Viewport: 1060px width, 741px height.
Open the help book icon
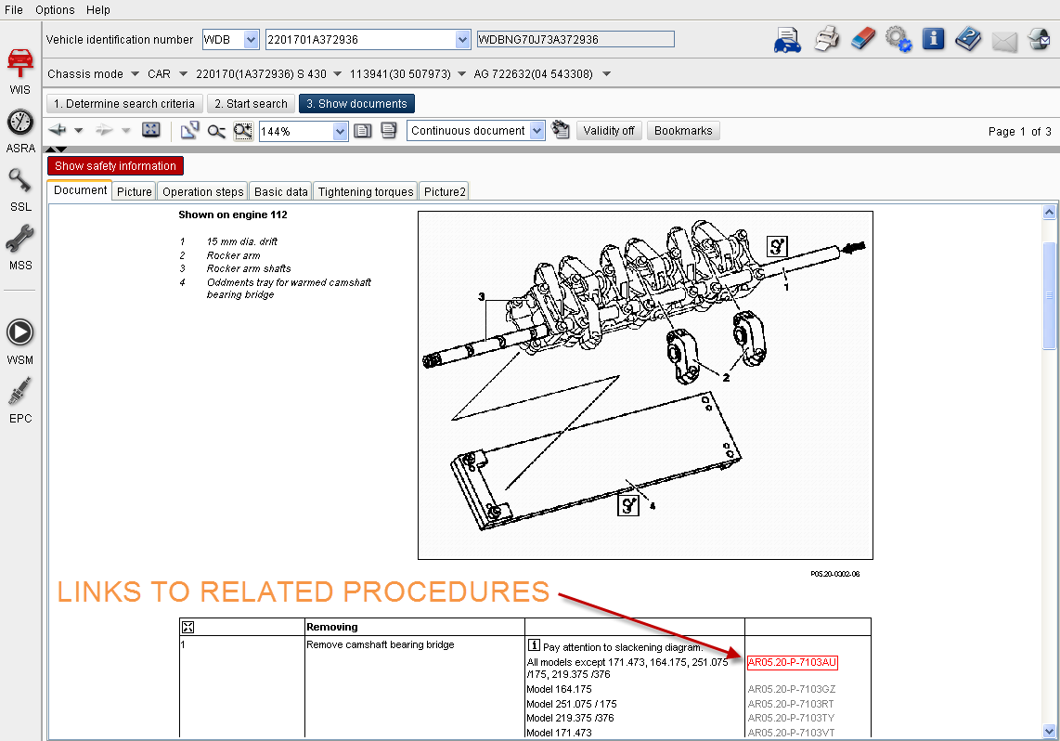(x=969, y=39)
